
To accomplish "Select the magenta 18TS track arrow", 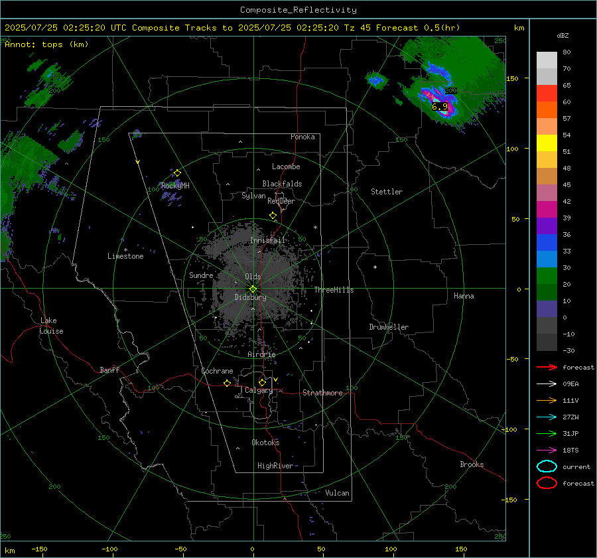I will pos(547,451).
